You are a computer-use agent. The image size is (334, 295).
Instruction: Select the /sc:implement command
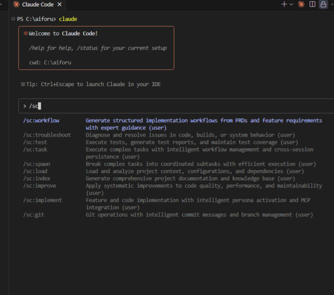43,200
